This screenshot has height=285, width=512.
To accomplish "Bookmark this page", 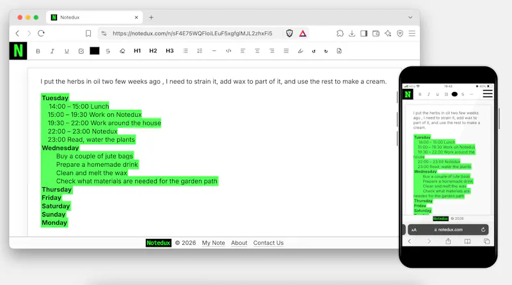I will coord(88,34).
